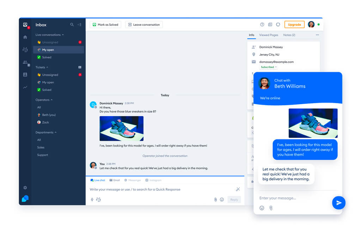
Task: Open Unassigned under Tickets
Action: (x=59, y=75)
